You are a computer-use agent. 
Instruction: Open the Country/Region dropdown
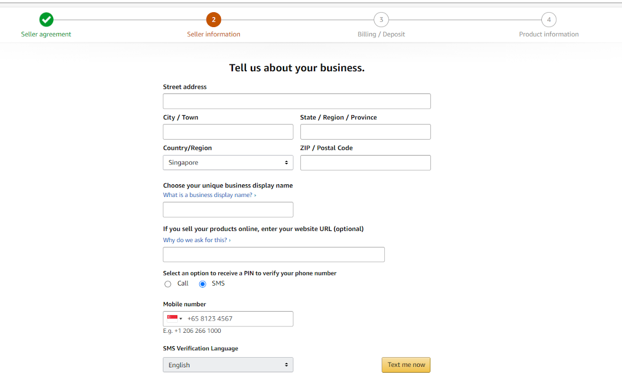pos(228,162)
